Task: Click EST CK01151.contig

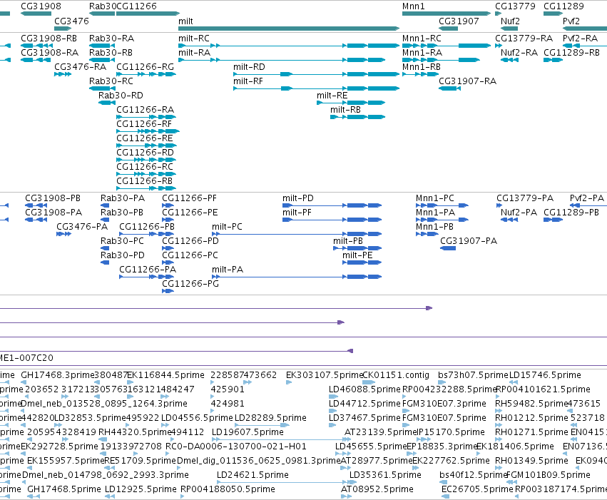Action: 369,382
